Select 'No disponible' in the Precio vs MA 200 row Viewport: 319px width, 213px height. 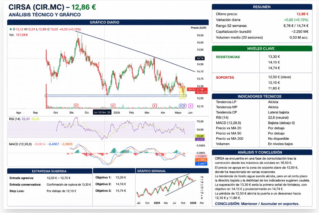(278, 138)
